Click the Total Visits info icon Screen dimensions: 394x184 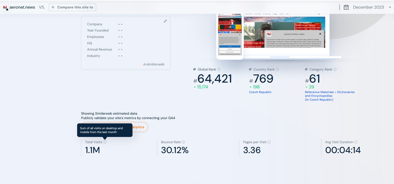(105, 142)
